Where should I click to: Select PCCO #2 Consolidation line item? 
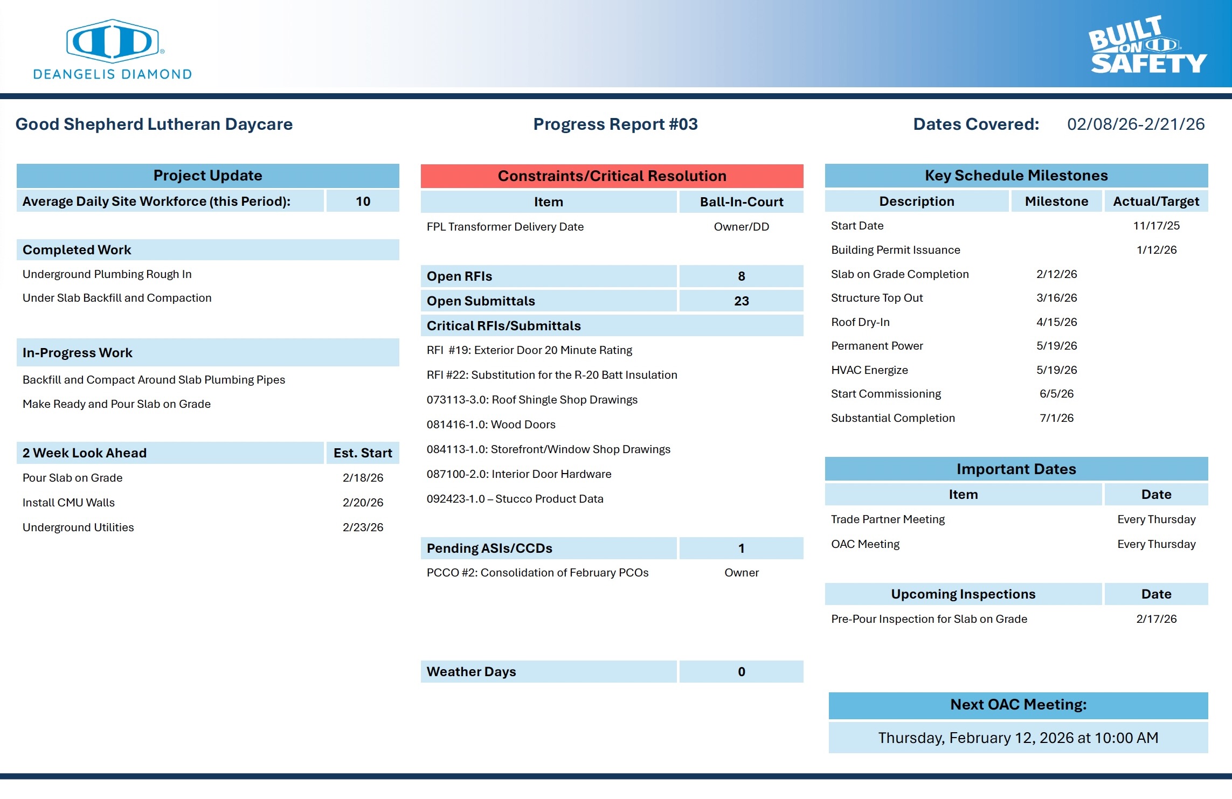tap(537, 573)
